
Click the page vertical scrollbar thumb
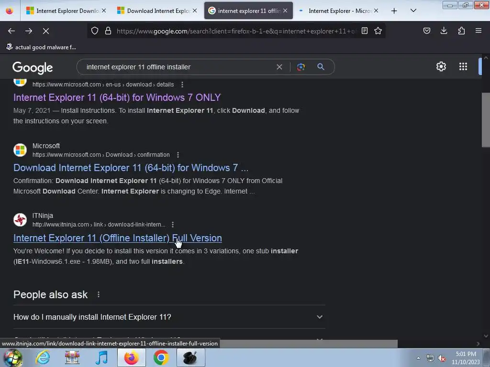coord(486,120)
